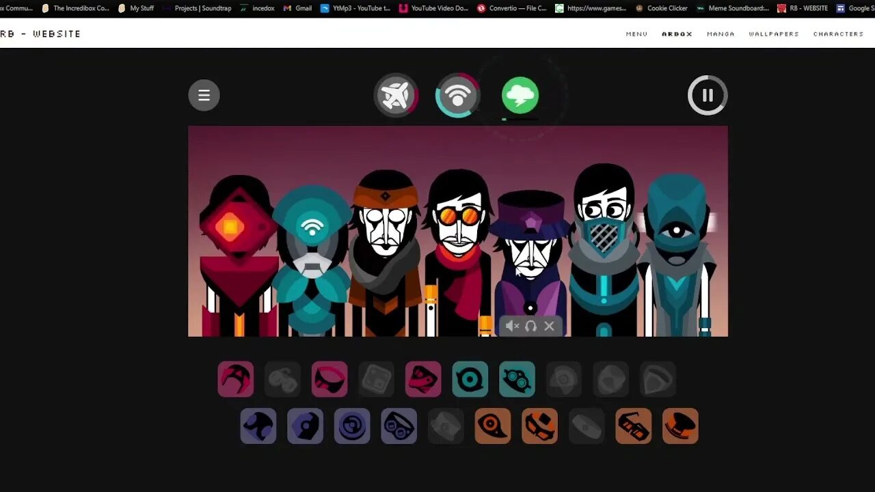Click the teal wifi-head character
Viewport: 875px width, 492px height.
tap(312, 261)
